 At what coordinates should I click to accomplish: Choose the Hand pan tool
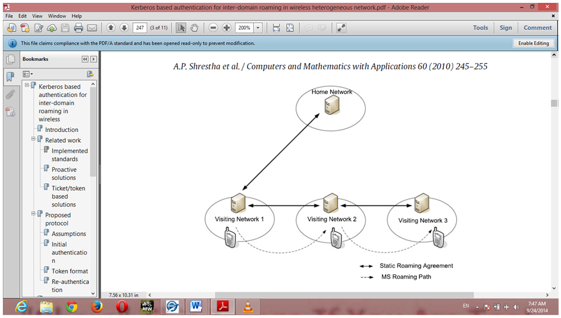point(194,28)
